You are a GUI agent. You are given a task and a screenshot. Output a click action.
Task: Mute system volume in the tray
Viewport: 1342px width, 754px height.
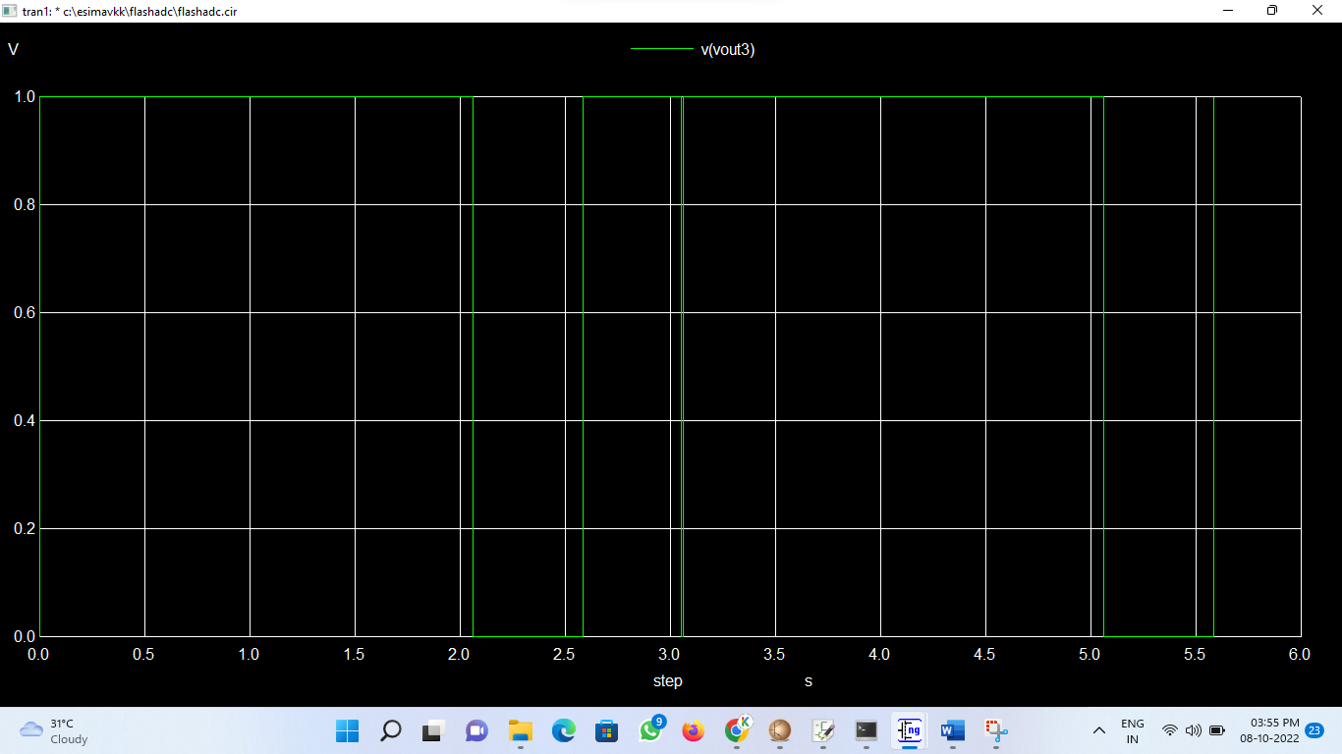(1192, 730)
